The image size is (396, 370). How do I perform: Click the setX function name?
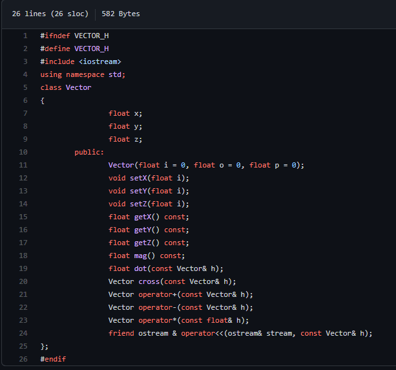pyautogui.click(x=138, y=178)
